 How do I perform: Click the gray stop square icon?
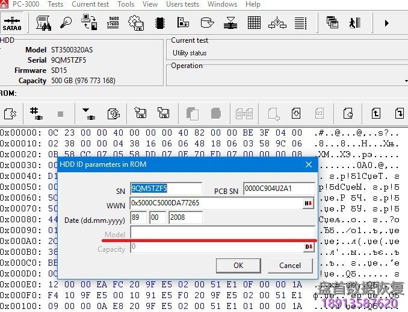pos(60,114)
